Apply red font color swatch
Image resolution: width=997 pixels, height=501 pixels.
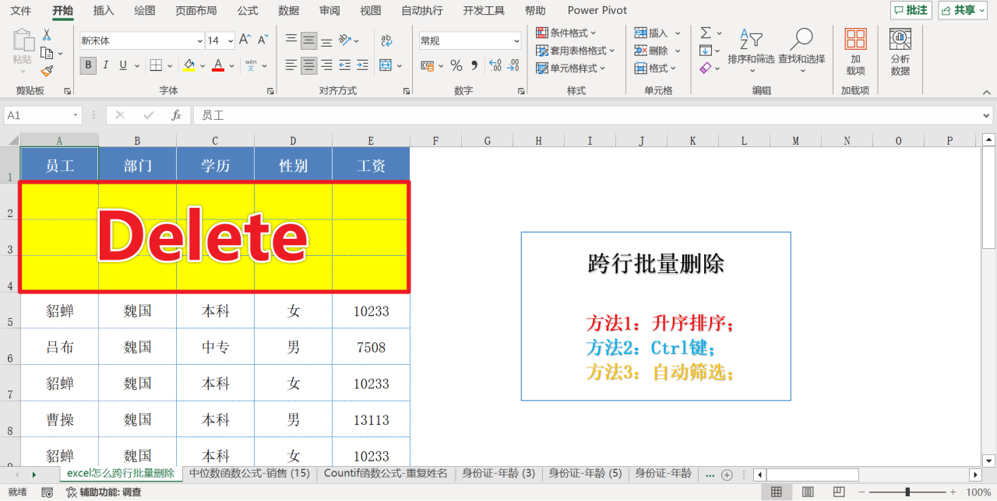[x=218, y=65]
